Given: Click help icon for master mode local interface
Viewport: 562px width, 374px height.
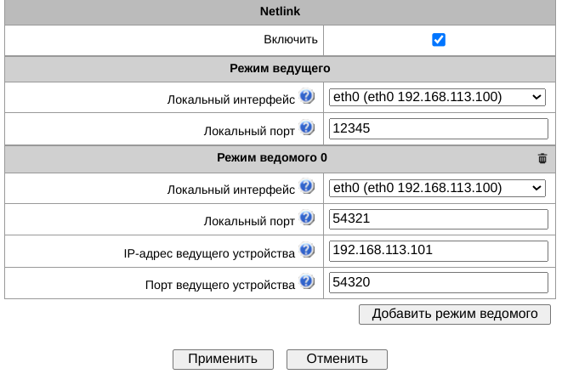Looking at the screenshot, I should point(307,97).
